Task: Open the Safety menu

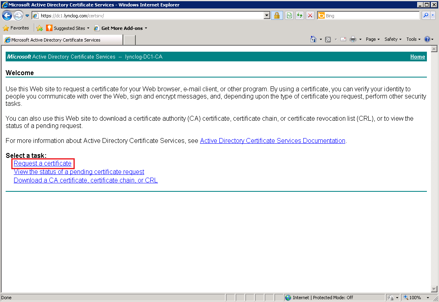Action: pyautogui.click(x=393, y=39)
